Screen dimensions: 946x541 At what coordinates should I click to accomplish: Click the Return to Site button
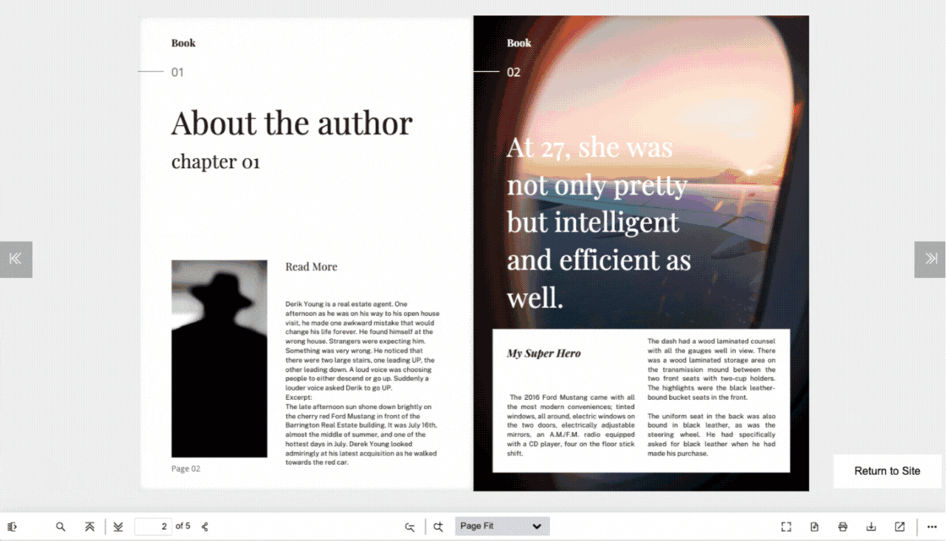click(888, 471)
